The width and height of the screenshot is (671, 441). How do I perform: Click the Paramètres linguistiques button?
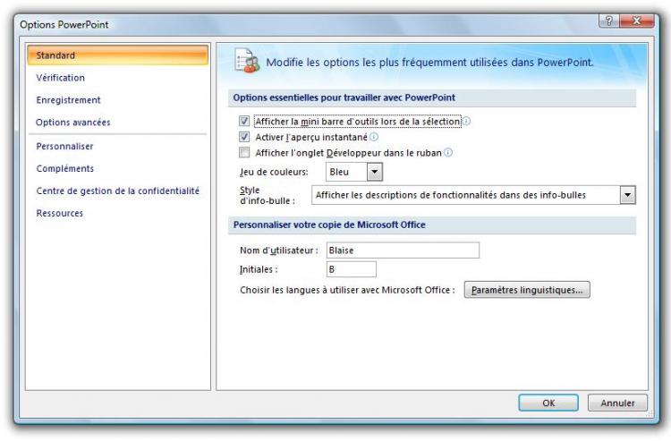(526, 290)
